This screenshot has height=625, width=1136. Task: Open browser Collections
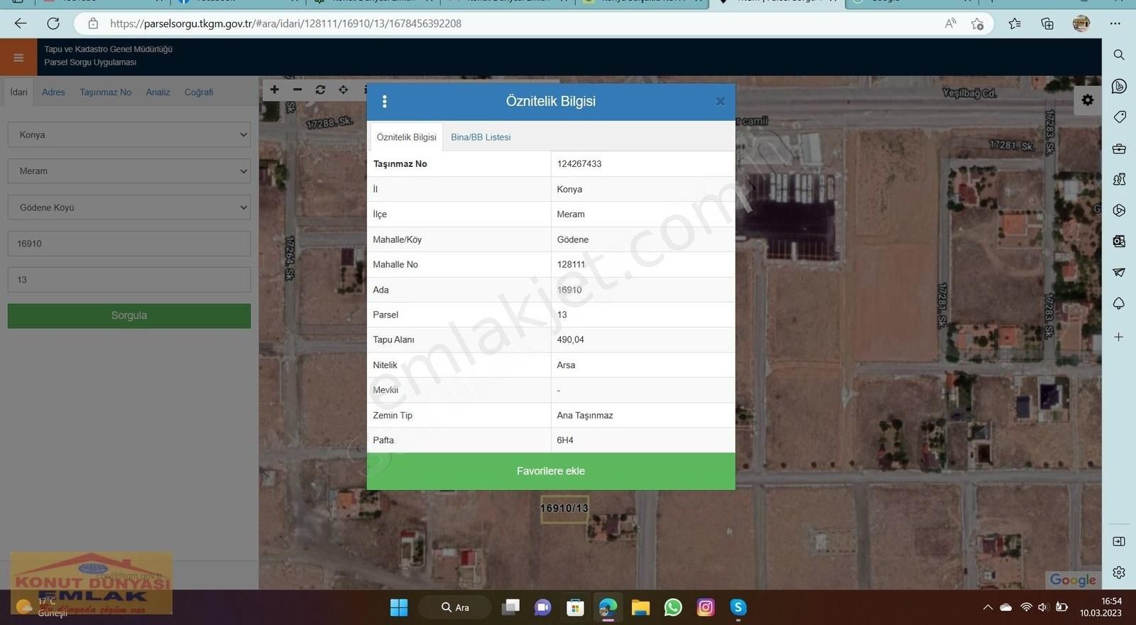coord(1047,23)
